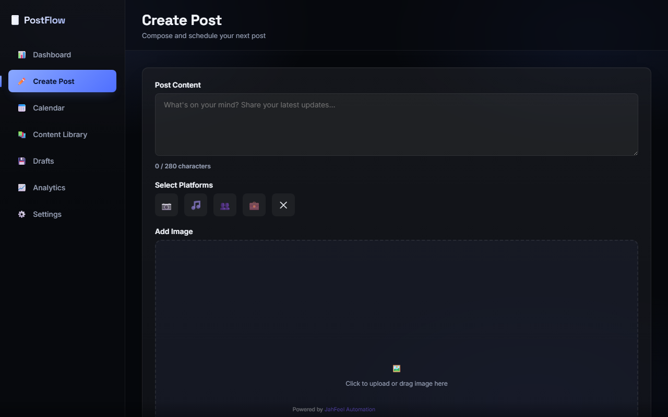Click the image upload drop zone
This screenshot has width=668, height=417.
pos(397,328)
